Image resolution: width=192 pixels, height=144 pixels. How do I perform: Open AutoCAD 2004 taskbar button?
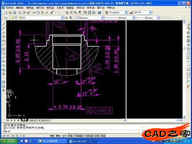click(x=82, y=141)
